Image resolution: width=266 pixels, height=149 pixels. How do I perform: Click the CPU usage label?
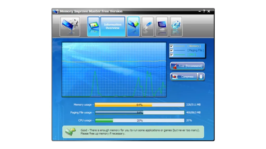coord(86,121)
